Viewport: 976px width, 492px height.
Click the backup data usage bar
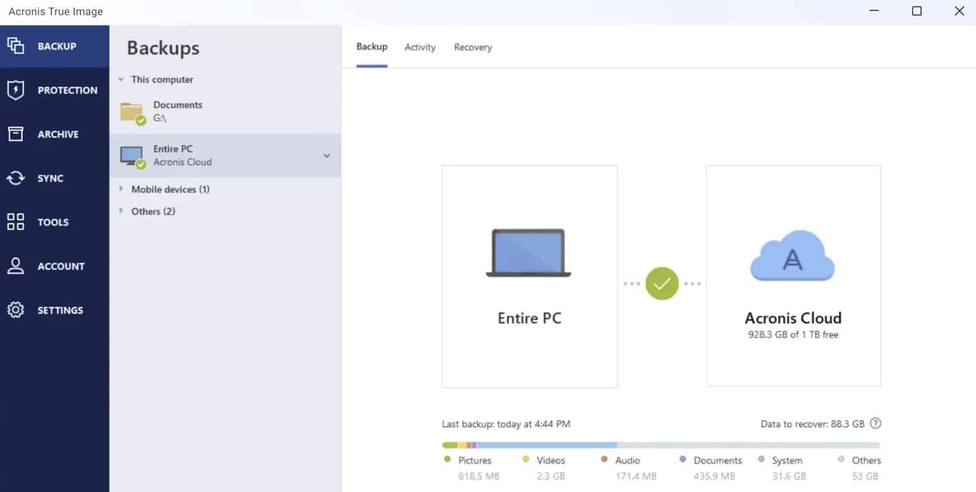661,445
